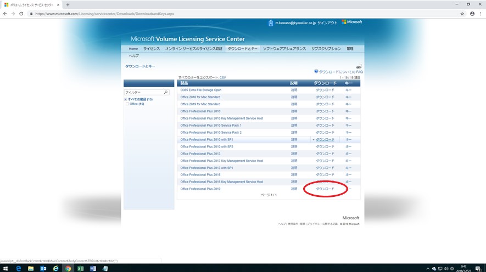View site info via padlock icon
Screen dimensions: 486x272
(x=31, y=14)
